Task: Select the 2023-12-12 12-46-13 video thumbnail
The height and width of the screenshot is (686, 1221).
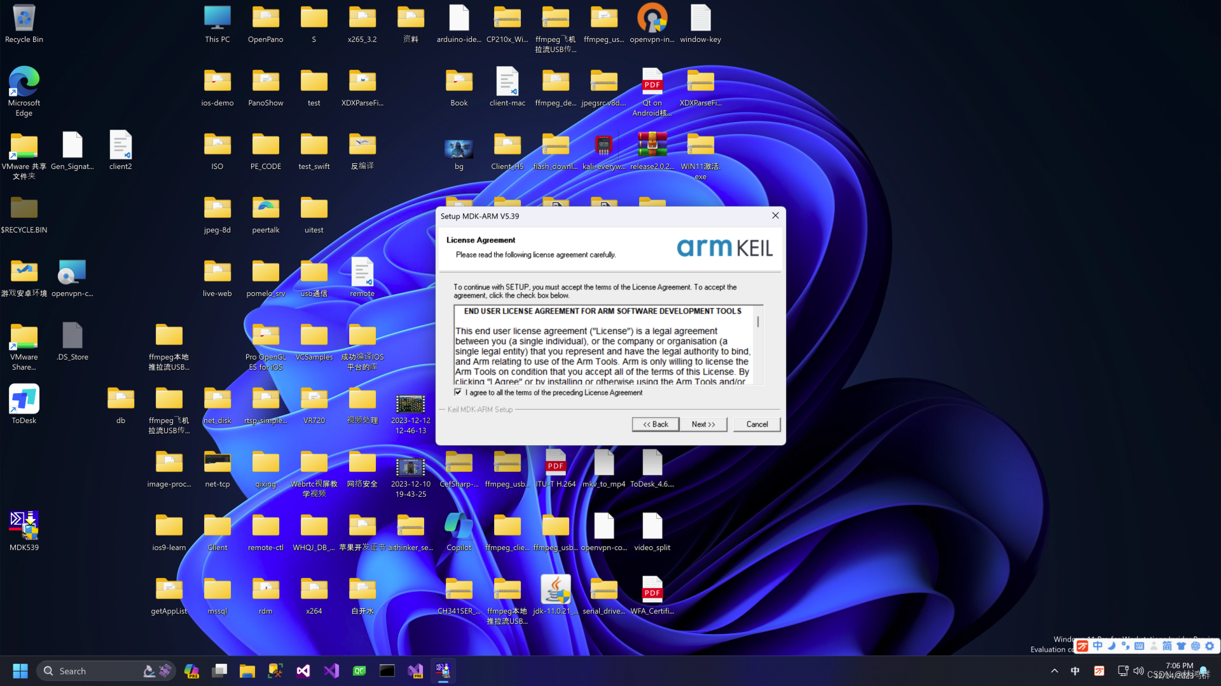Action: 411,415
